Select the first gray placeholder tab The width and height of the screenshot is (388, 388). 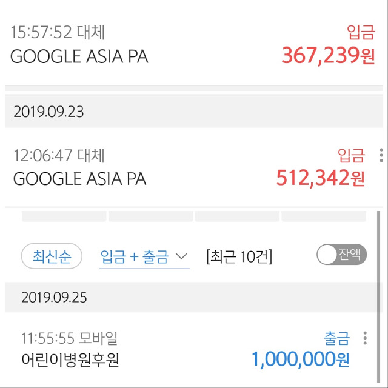64,216
